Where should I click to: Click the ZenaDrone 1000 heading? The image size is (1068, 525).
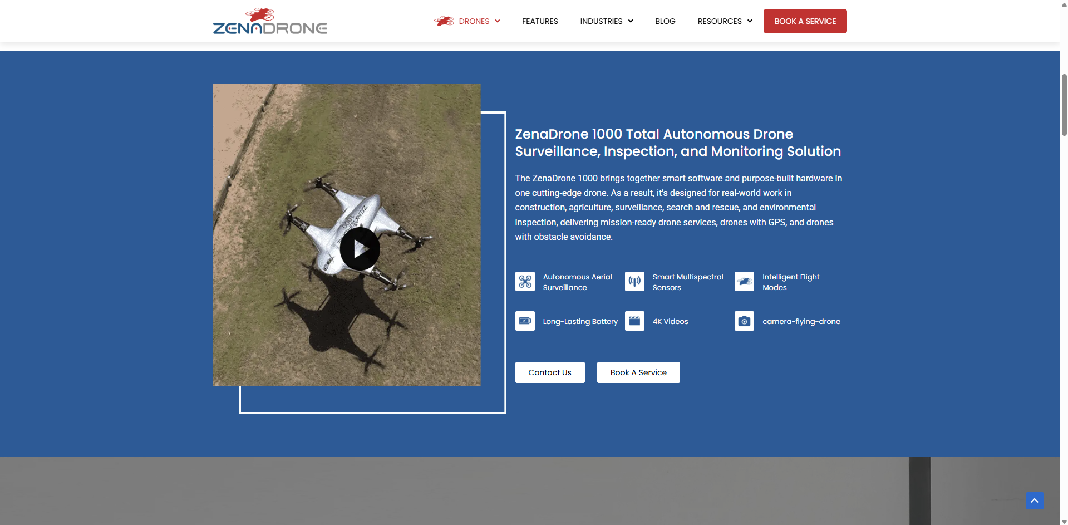pos(678,143)
